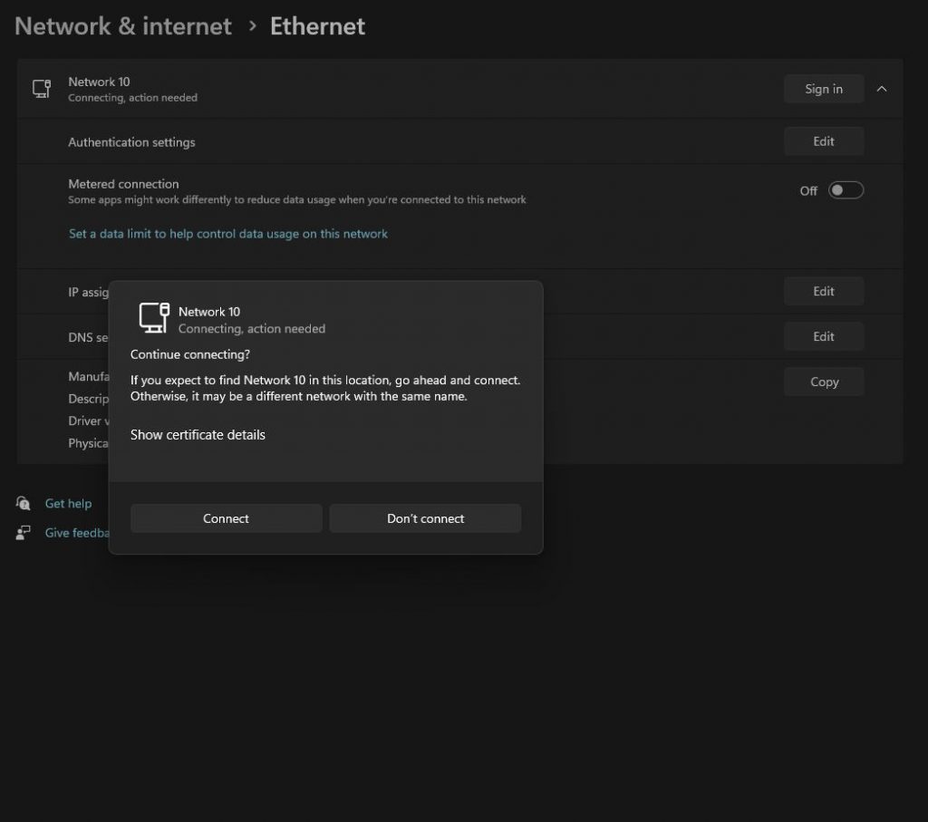Image resolution: width=928 pixels, height=822 pixels.
Task: Click the monitor icon in the connect dialog
Action: (x=153, y=318)
